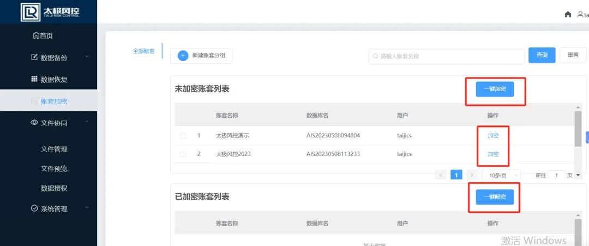Click the blue plus icon for 新建账套分组
Viewport: 589px width, 246px height.
coord(183,56)
